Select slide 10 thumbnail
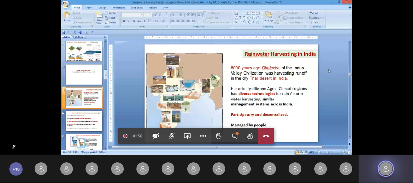 point(84,75)
